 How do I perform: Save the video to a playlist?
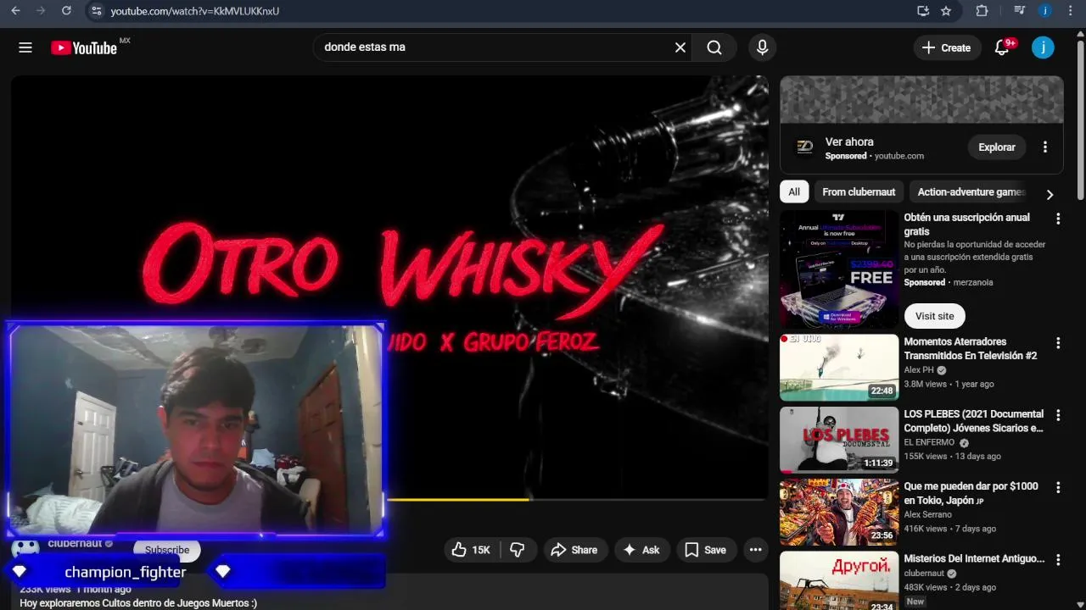click(x=706, y=550)
